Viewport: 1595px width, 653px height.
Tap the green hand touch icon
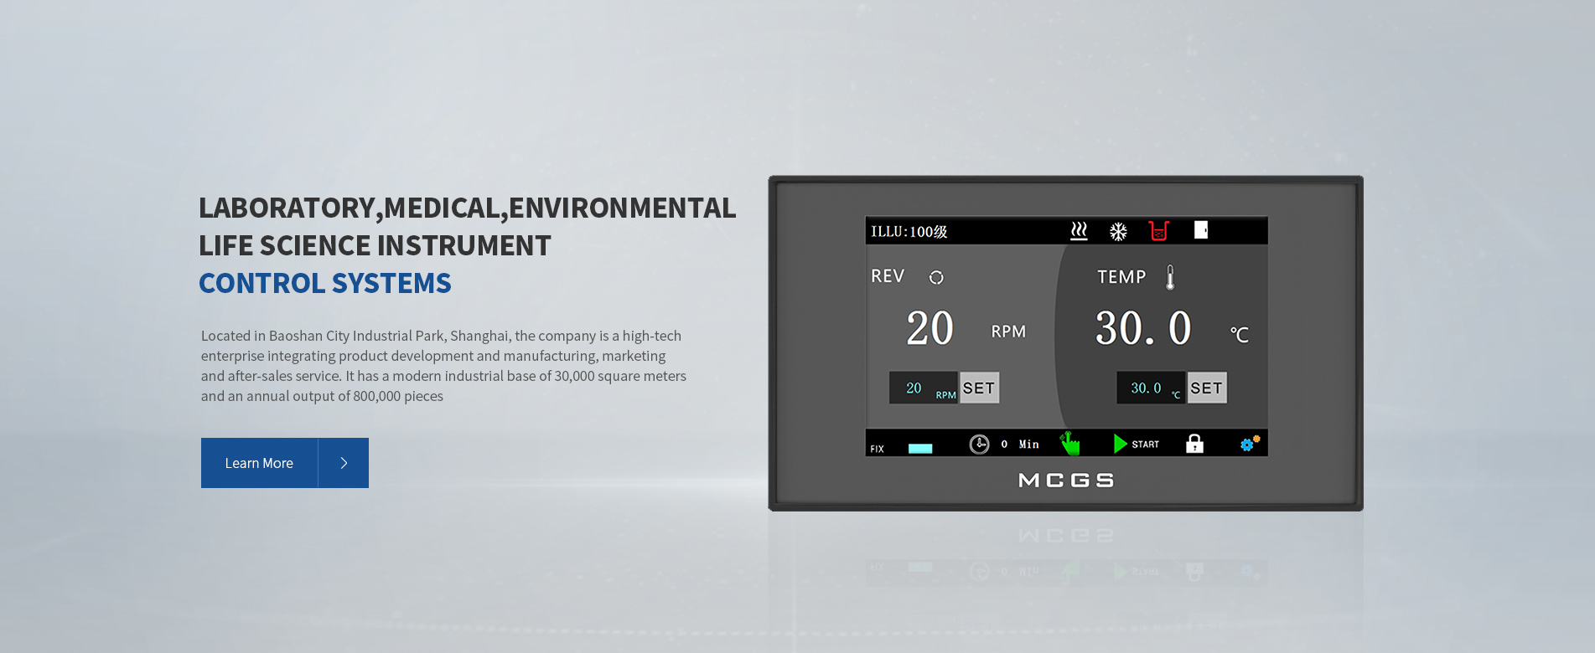tap(1069, 443)
